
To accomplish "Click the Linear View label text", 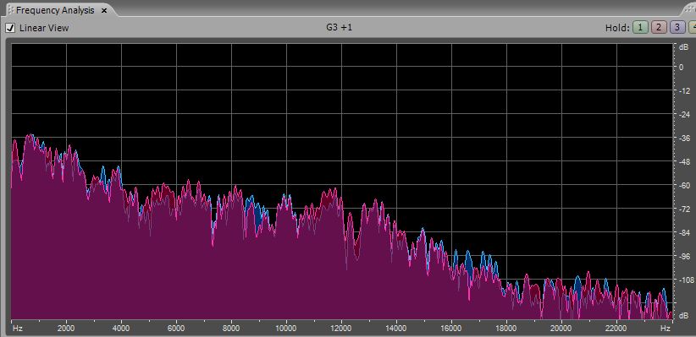I will coord(44,28).
